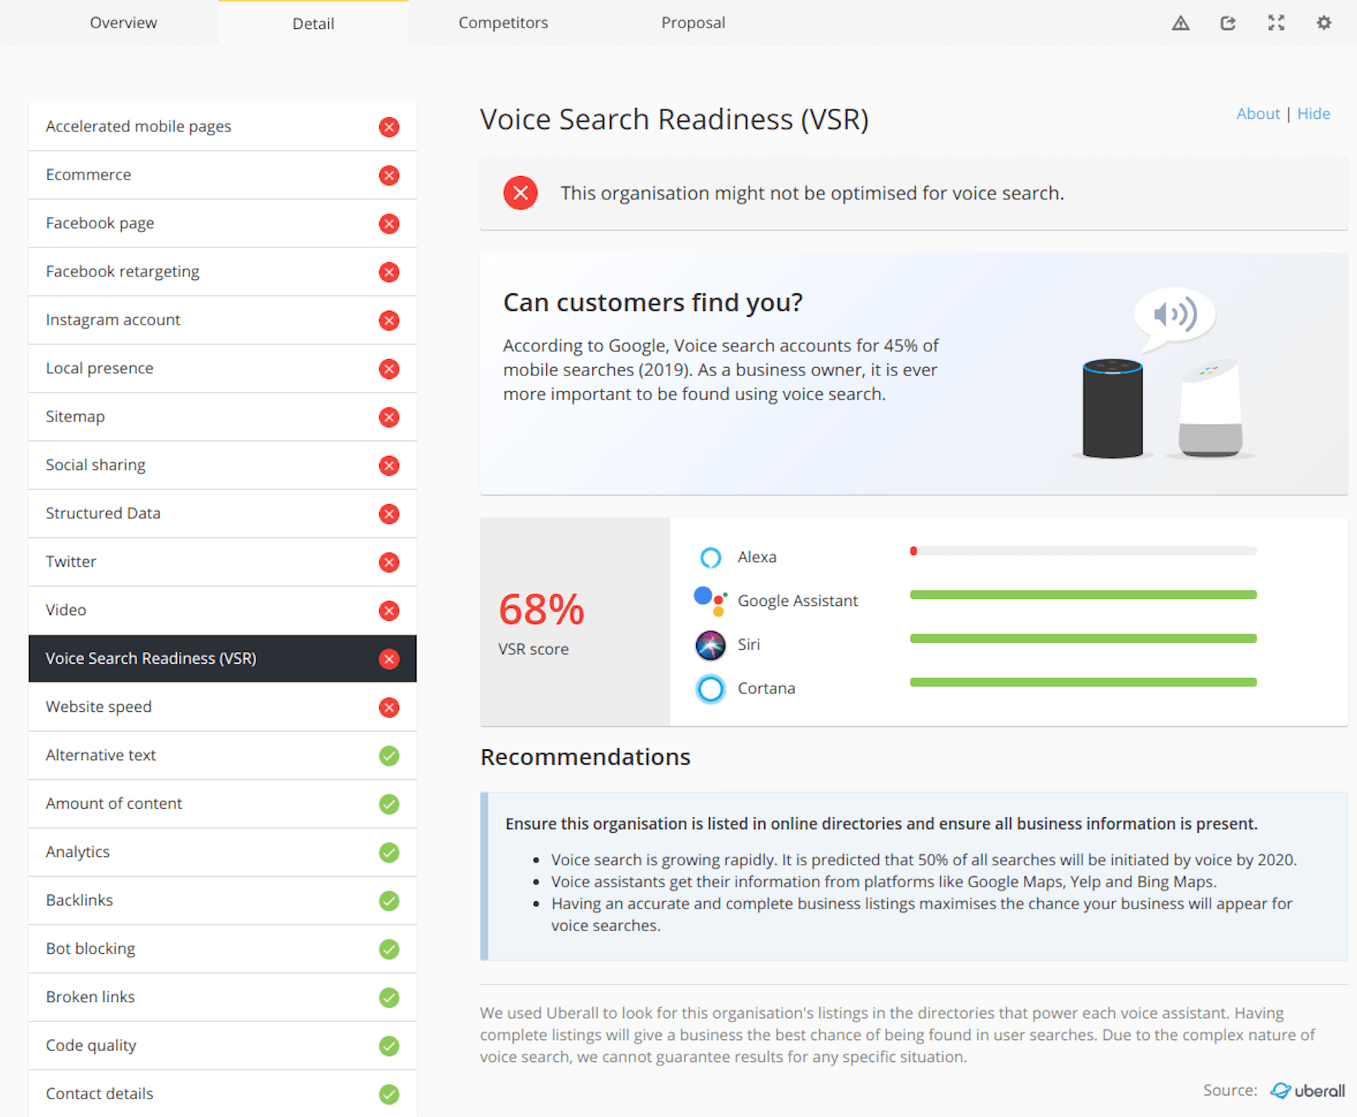Open the Competitors tab
The width and height of the screenshot is (1357, 1117).
click(503, 23)
